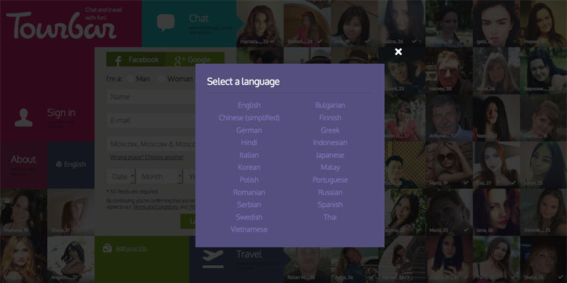
Task: Select Indonesian language
Action: pyautogui.click(x=330, y=142)
